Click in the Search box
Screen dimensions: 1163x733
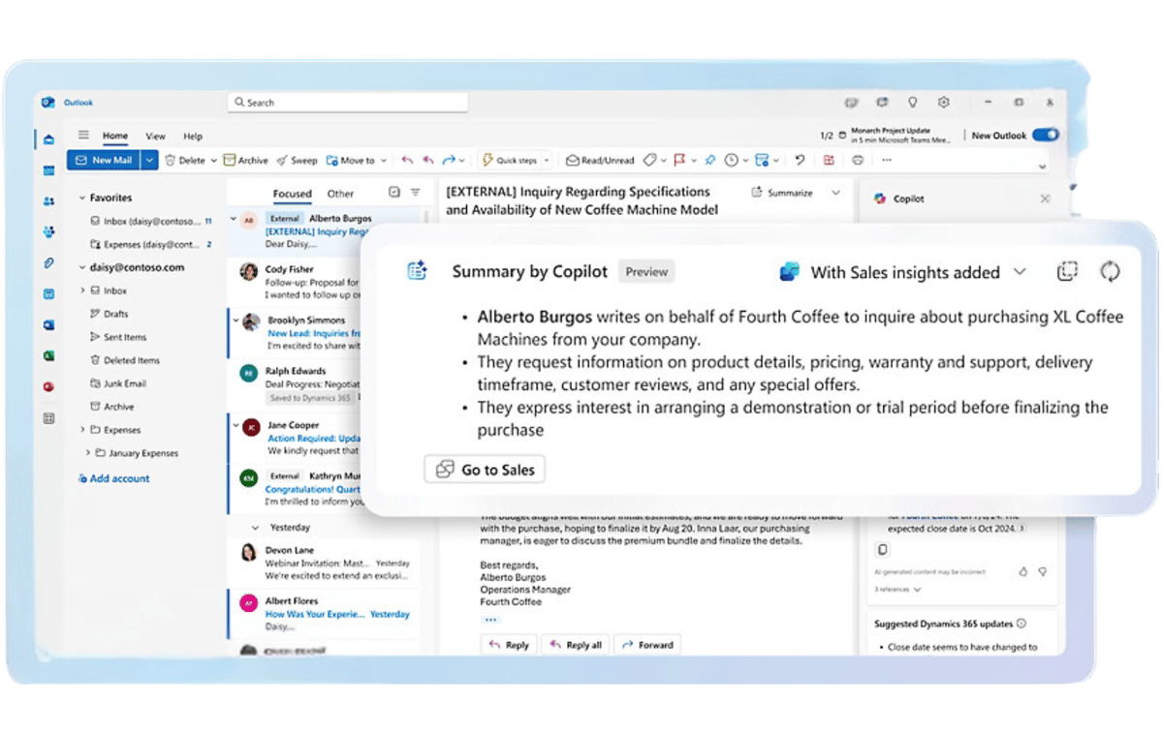pos(348,102)
